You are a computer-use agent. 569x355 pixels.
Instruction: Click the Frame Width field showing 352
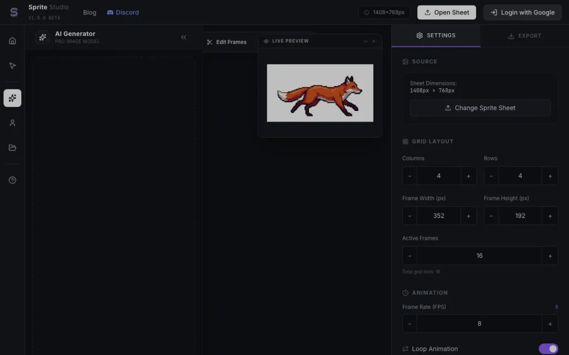[x=439, y=216]
